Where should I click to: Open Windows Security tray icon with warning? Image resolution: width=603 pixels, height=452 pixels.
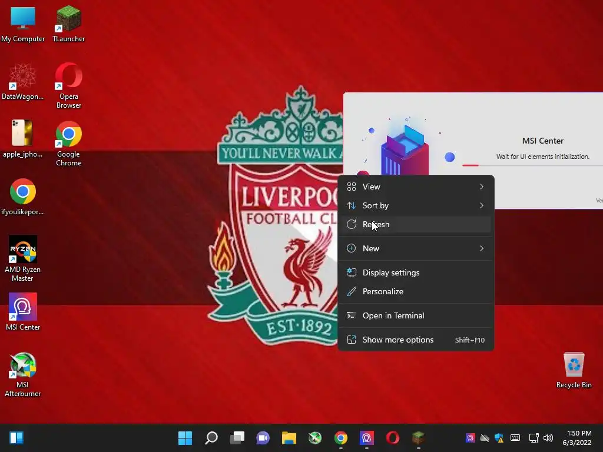coord(499,438)
